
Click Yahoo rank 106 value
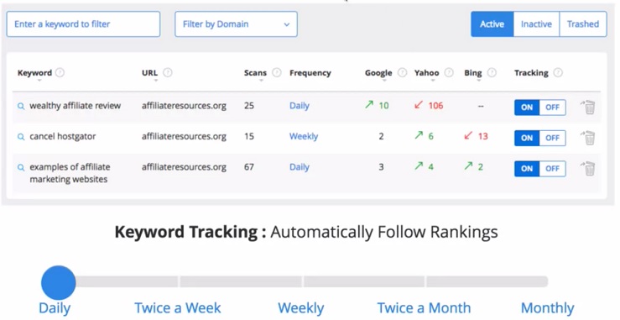[x=435, y=106]
